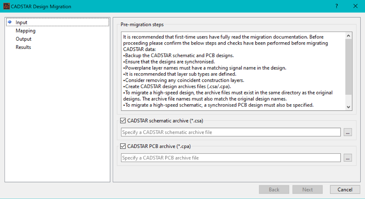Viewport: 365px width, 199px height.
Task: Uncheck the CADSTAR schematic archive (*.csa) checkbox
Action: 123,121
